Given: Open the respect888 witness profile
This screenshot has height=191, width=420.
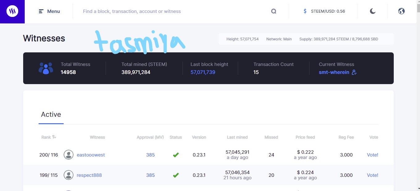Looking at the screenshot, I should click(x=89, y=175).
